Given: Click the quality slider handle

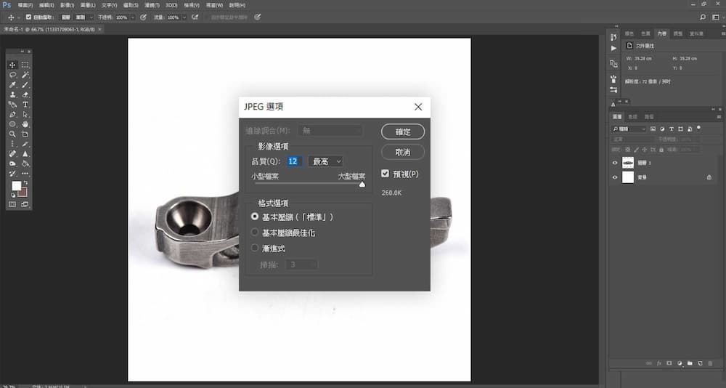Looking at the screenshot, I should [x=362, y=184].
